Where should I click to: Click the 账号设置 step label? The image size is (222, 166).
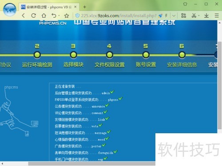146,65
